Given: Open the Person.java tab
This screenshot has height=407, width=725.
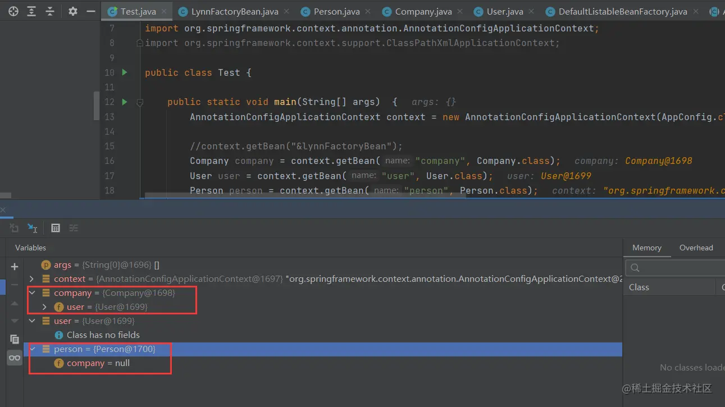Looking at the screenshot, I should [336, 12].
